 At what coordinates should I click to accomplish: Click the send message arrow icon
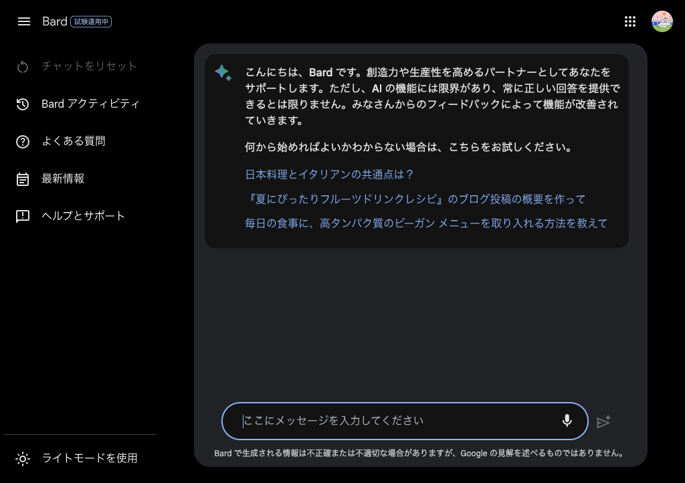[604, 421]
